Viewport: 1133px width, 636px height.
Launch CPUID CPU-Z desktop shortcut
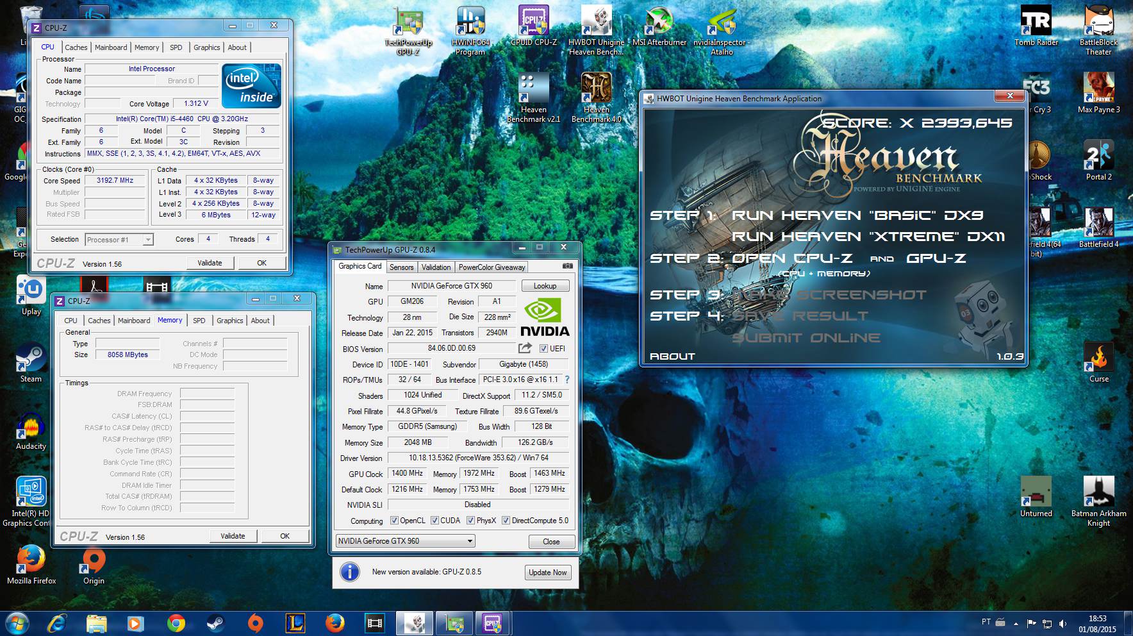click(533, 27)
